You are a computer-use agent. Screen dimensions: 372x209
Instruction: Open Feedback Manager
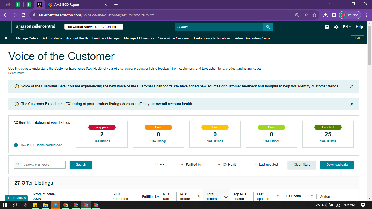pos(106,38)
